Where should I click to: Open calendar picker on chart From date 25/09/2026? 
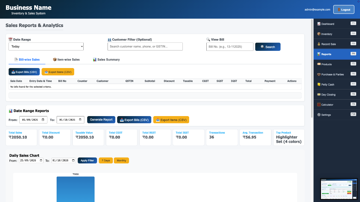click(x=41, y=160)
